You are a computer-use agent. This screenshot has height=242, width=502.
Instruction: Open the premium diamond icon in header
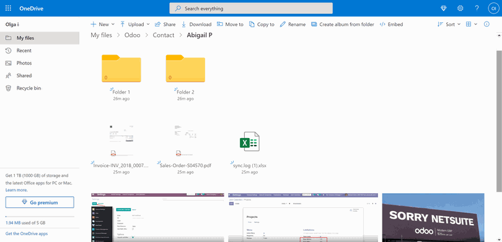tap(443, 8)
